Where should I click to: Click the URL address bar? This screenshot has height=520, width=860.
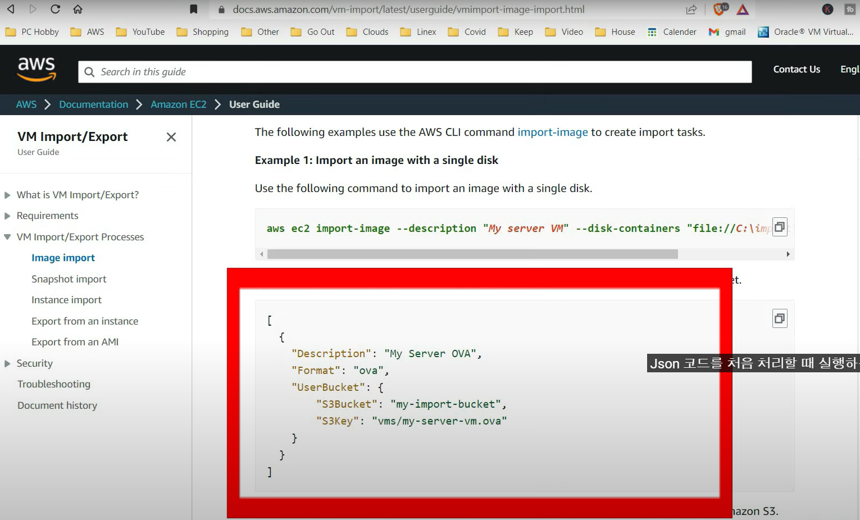click(408, 10)
